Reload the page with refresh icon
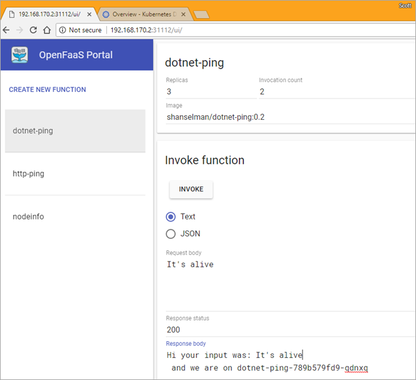416x380 pixels. pyautogui.click(x=33, y=30)
